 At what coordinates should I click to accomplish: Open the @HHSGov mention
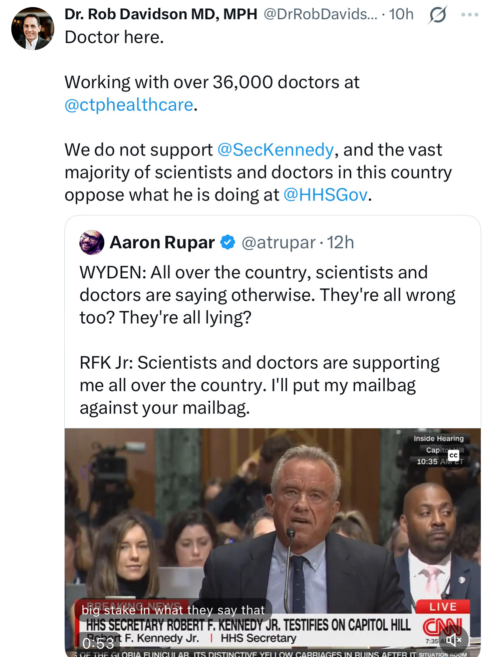pos(325,195)
